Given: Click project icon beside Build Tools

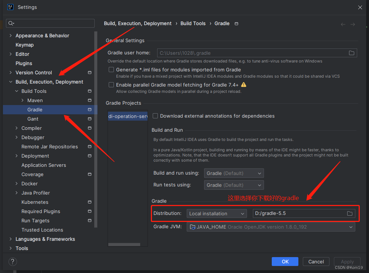Looking at the screenshot, I should [89, 91].
